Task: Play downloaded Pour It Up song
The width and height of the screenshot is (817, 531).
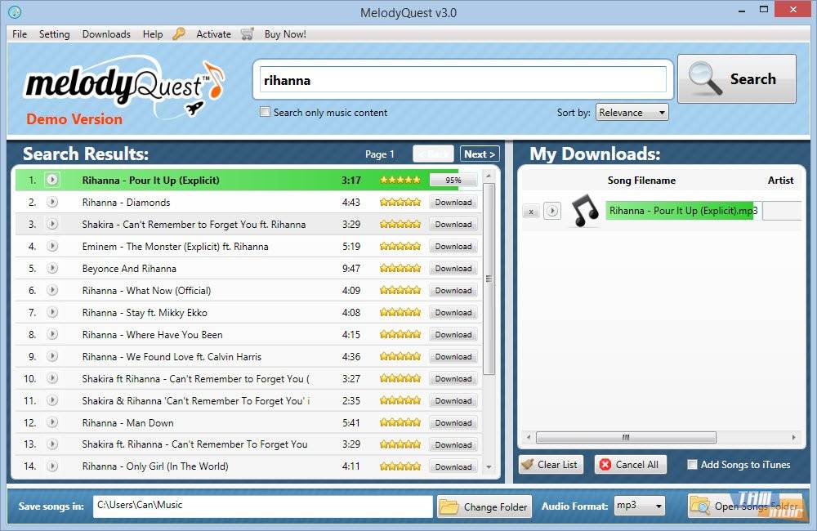Action: (552, 211)
